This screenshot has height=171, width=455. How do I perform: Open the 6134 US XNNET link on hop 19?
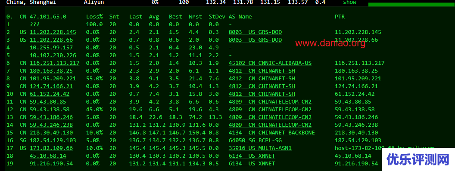pos(252,163)
